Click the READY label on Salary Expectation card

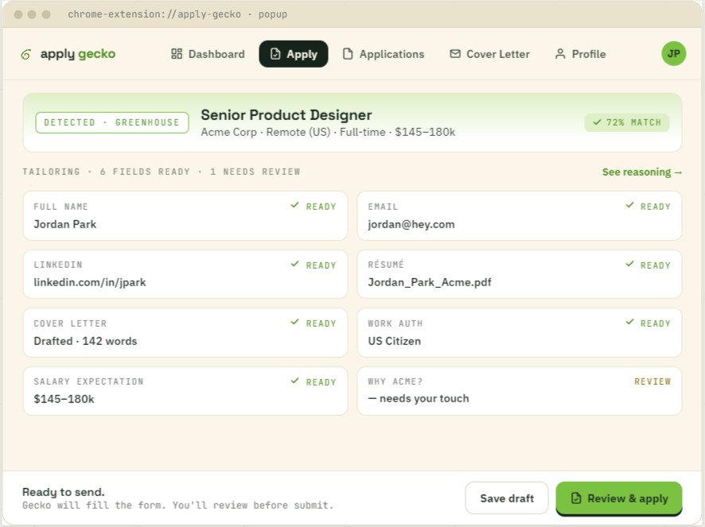[321, 382]
